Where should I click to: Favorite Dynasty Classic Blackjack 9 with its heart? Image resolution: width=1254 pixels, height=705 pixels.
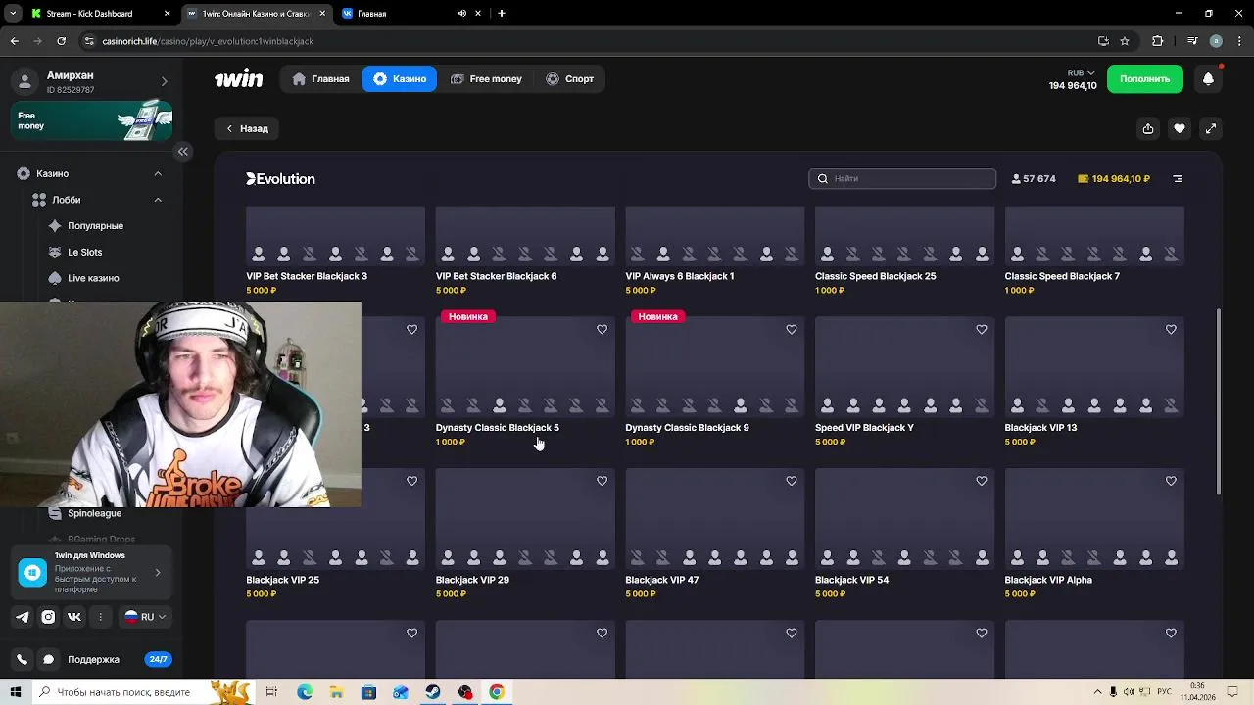[792, 330]
